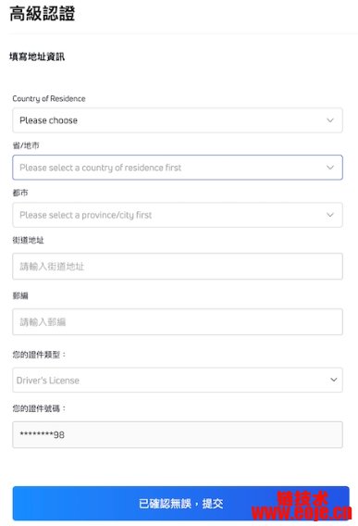The width and height of the screenshot is (358, 526).
Task: Click the red www.eoje.cn watermark link
Action: pyautogui.click(x=302, y=513)
